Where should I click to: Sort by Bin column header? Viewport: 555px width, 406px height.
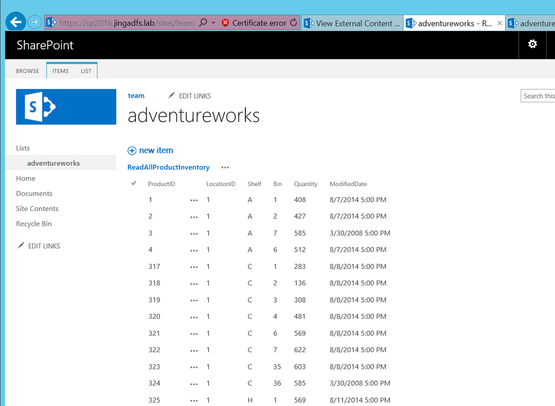click(278, 184)
